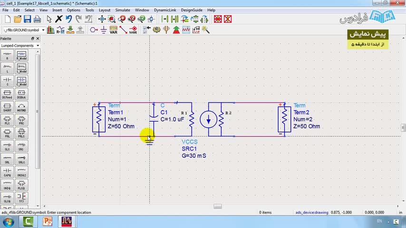This screenshot has width=406, height=228.
Task: Open the green C app in taskbar
Action: (28, 221)
